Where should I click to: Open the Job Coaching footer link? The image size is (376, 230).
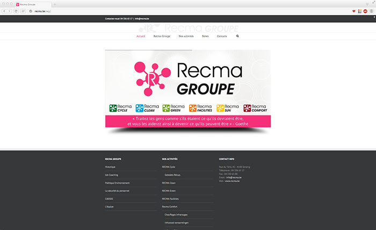[x=112, y=175]
